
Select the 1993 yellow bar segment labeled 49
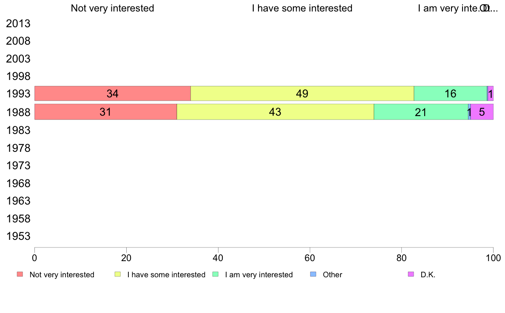click(x=302, y=94)
